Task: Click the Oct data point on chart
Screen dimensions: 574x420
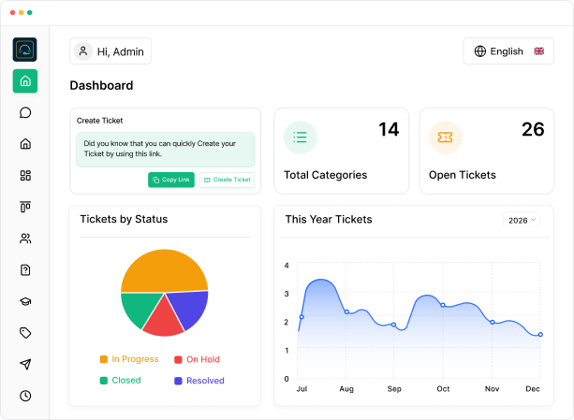Action: [x=443, y=305]
